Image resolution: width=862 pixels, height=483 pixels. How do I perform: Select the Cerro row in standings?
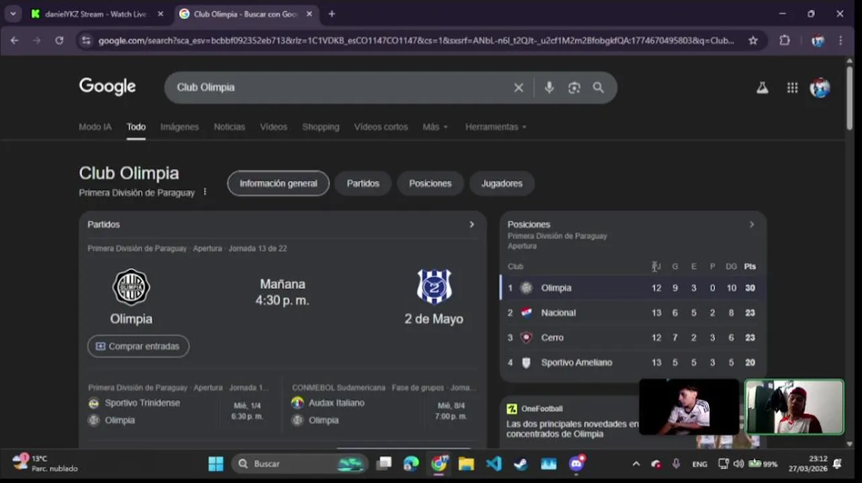point(633,337)
